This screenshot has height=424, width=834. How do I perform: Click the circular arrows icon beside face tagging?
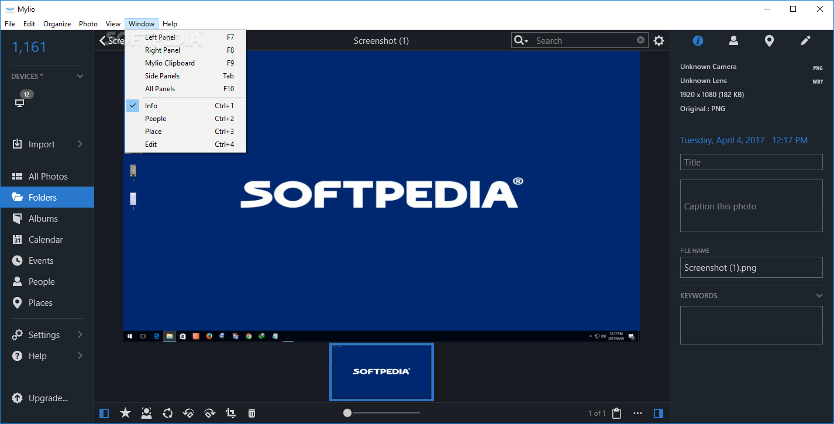click(x=168, y=413)
